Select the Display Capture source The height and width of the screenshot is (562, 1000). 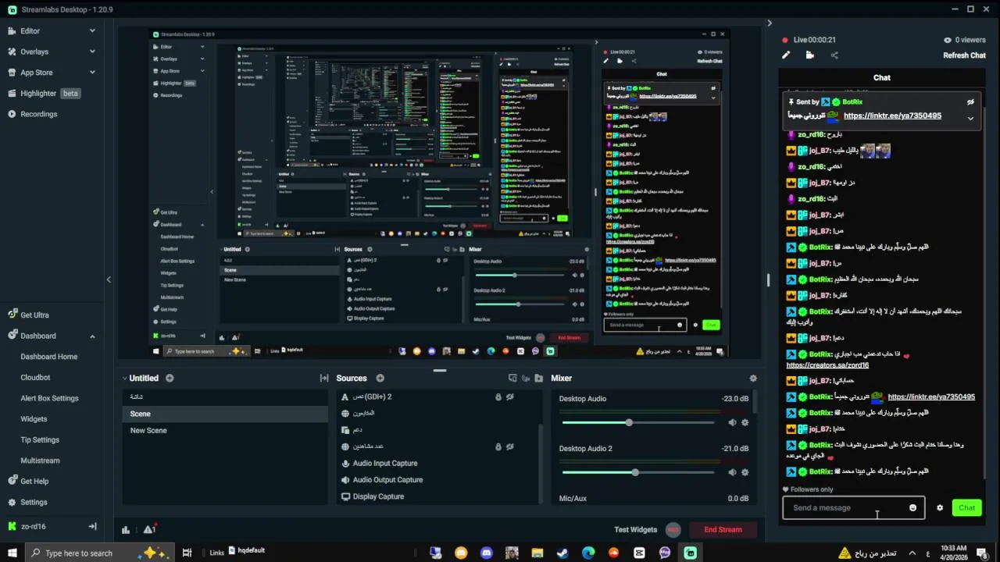(378, 496)
